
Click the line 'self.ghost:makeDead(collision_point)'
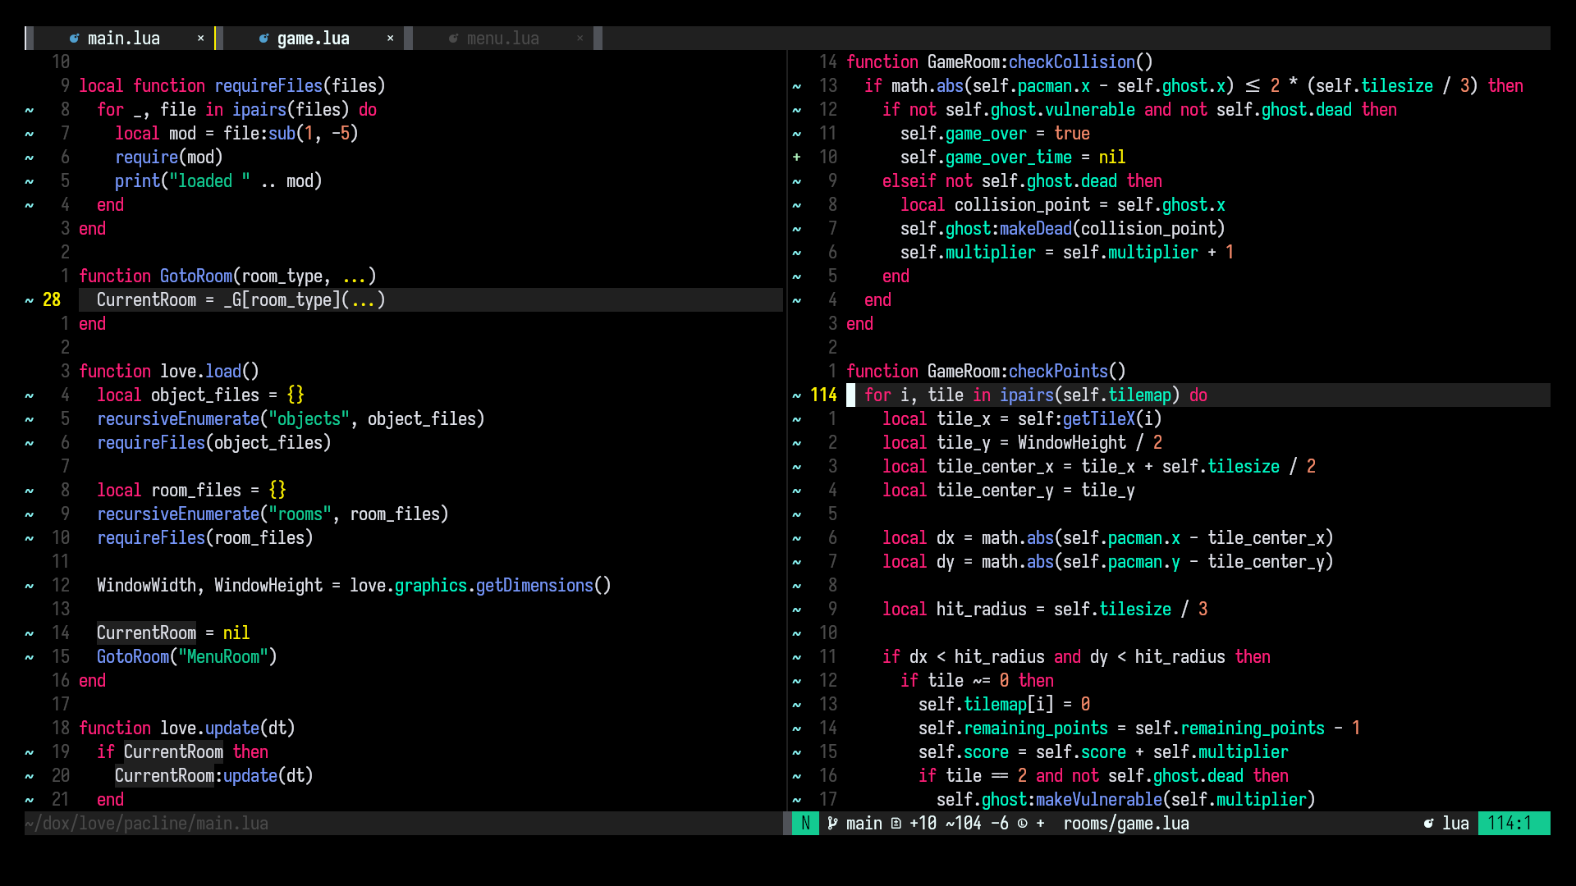tap(1063, 229)
